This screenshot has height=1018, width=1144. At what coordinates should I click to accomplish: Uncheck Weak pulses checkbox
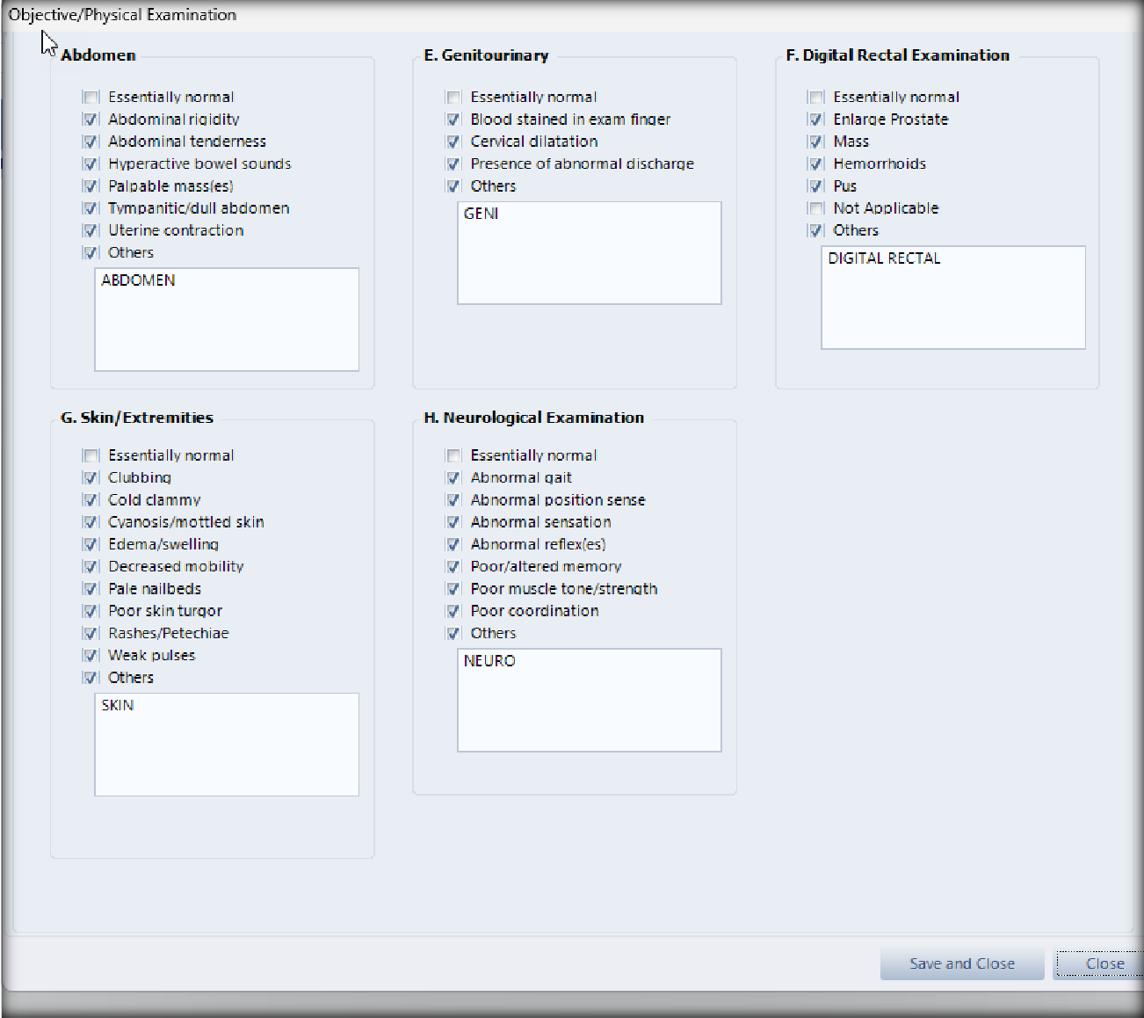91,656
